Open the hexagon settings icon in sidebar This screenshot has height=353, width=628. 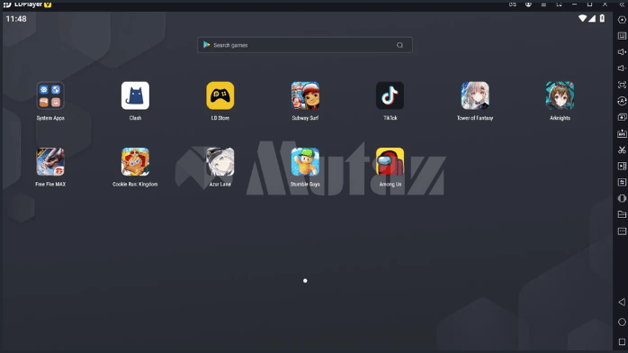tap(622, 20)
